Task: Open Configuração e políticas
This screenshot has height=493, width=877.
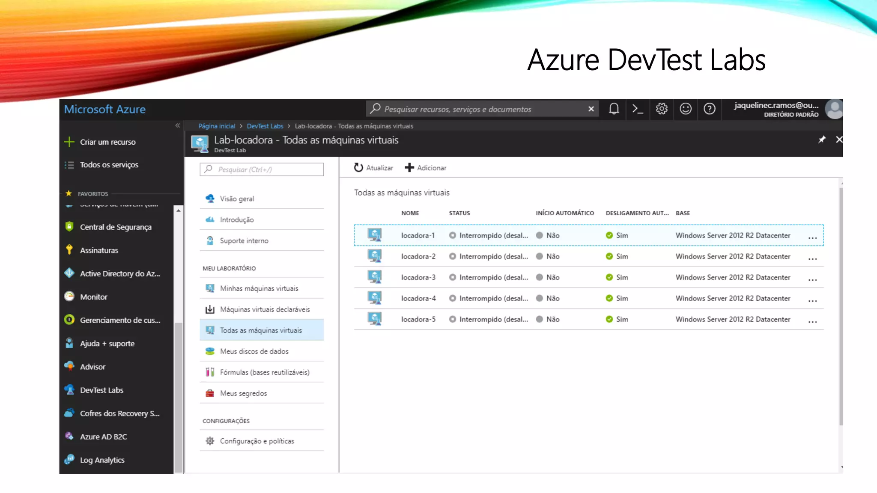Action: click(262, 441)
